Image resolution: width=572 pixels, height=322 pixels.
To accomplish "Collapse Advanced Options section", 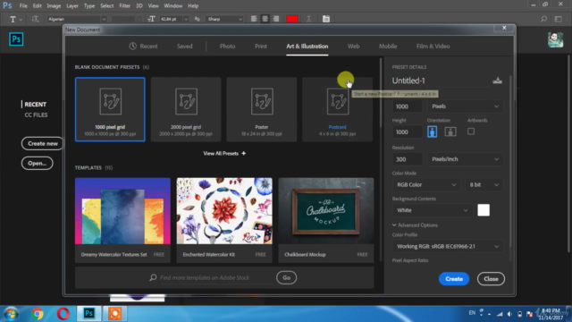I will (415, 225).
